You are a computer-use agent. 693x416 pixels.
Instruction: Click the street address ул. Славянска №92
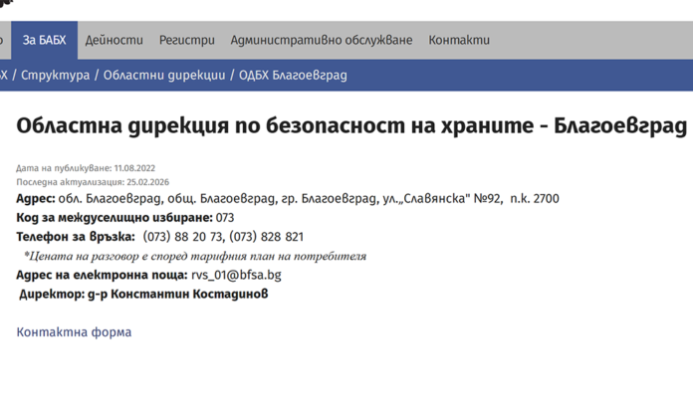point(442,199)
